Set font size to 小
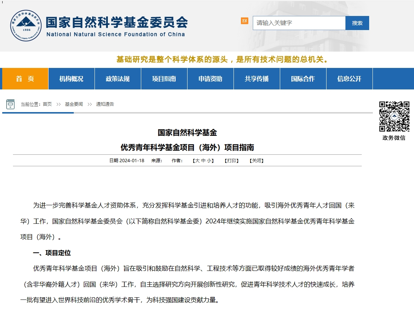 (209, 161)
